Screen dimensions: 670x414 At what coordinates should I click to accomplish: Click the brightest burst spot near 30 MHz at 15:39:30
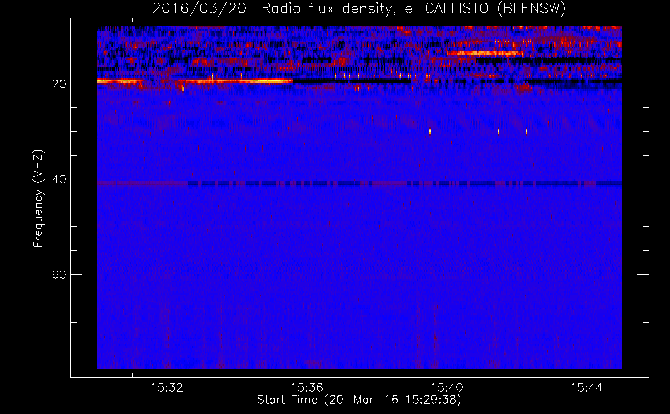click(x=430, y=132)
